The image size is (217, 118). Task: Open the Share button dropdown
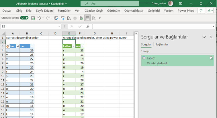(210, 11)
